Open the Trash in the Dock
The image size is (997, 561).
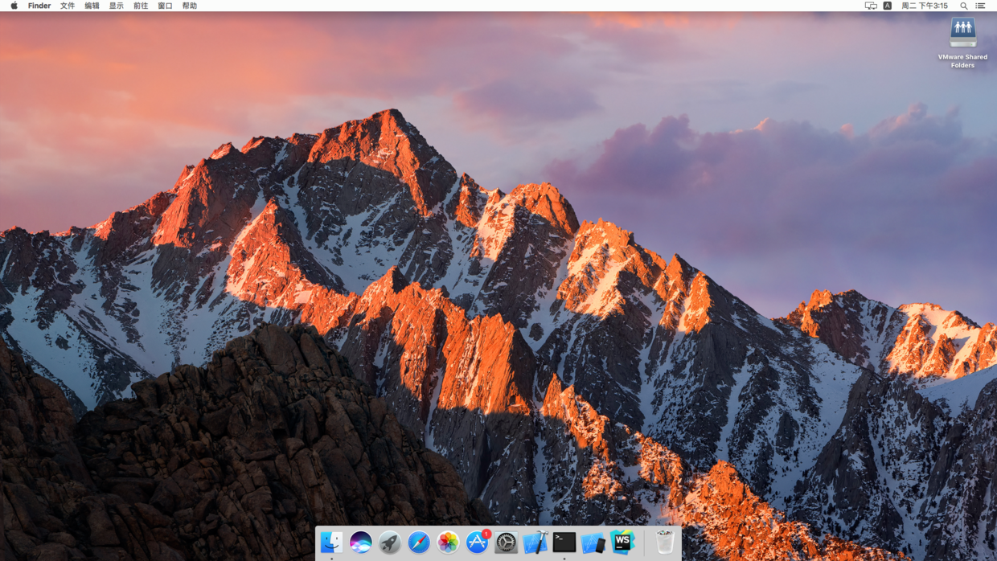665,543
